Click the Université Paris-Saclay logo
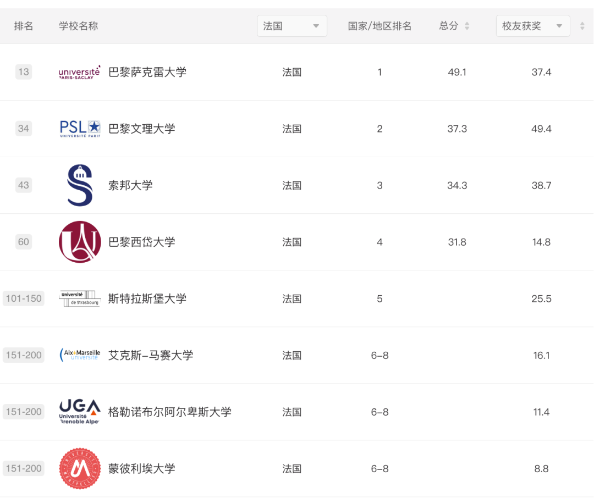The image size is (594, 498). tap(80, 72)
